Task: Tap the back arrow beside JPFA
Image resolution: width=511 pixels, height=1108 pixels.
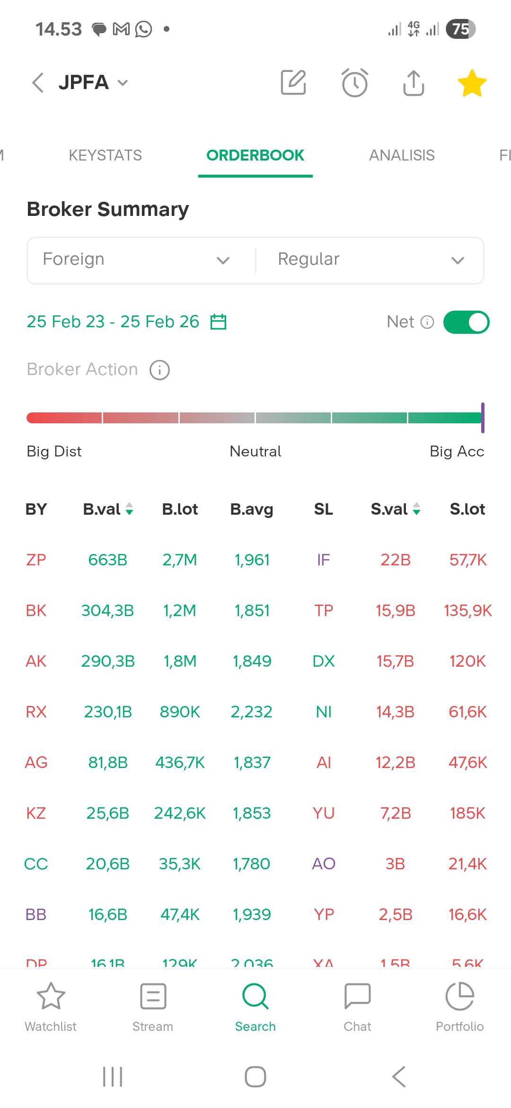Action: click(38, 83)
